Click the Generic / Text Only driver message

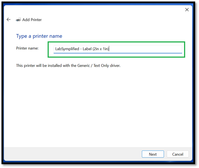pos(68,66)
